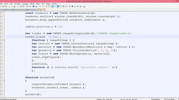Click 'length : 1211' in status bar
Viewport: 179px width, 100px height.
[x=101, y=99]
